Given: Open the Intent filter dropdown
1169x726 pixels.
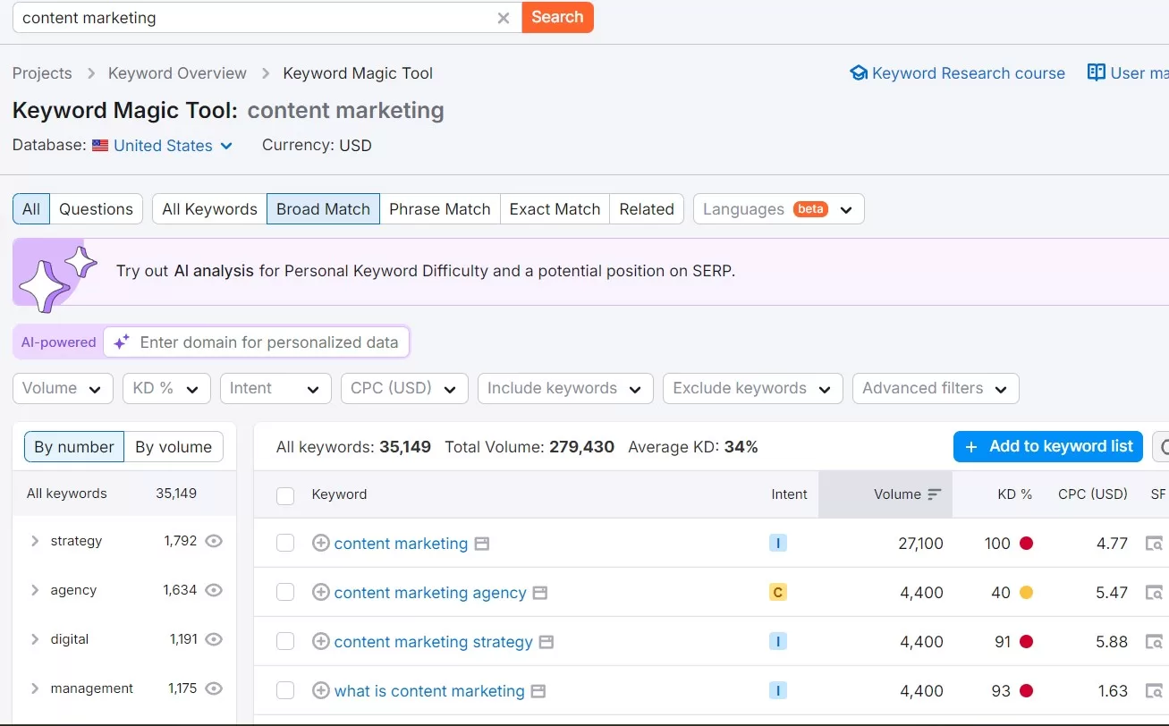Looking at the screenshot, I should tap(275, 388).
